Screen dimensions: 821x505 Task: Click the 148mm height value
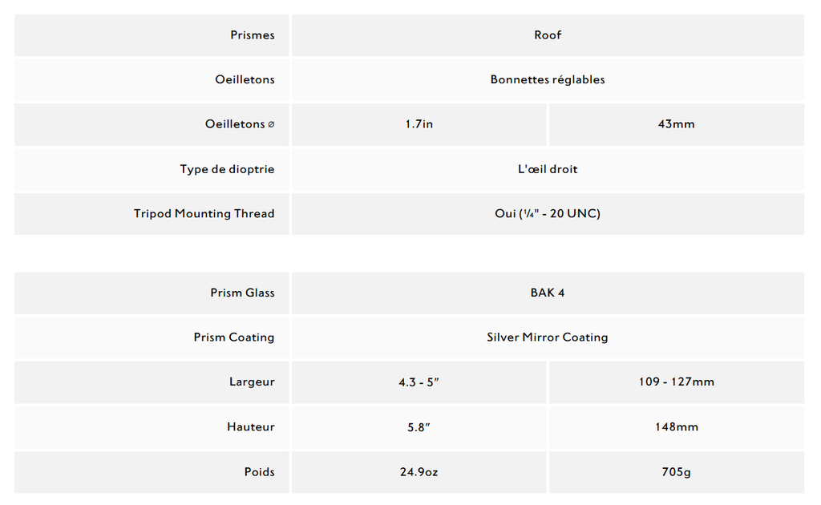tap(677, 427)
